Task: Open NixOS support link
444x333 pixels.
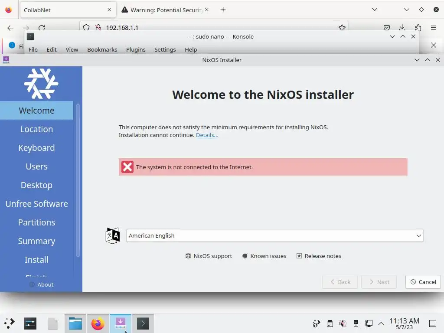Action: click(x=209, y=256)
